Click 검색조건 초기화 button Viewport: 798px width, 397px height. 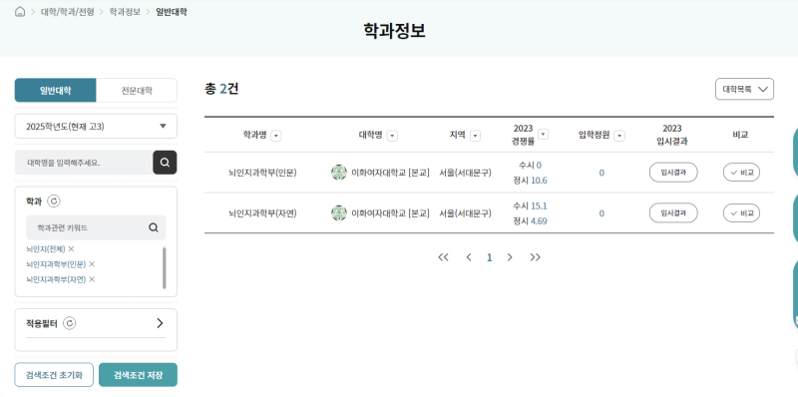coord(54,375)
